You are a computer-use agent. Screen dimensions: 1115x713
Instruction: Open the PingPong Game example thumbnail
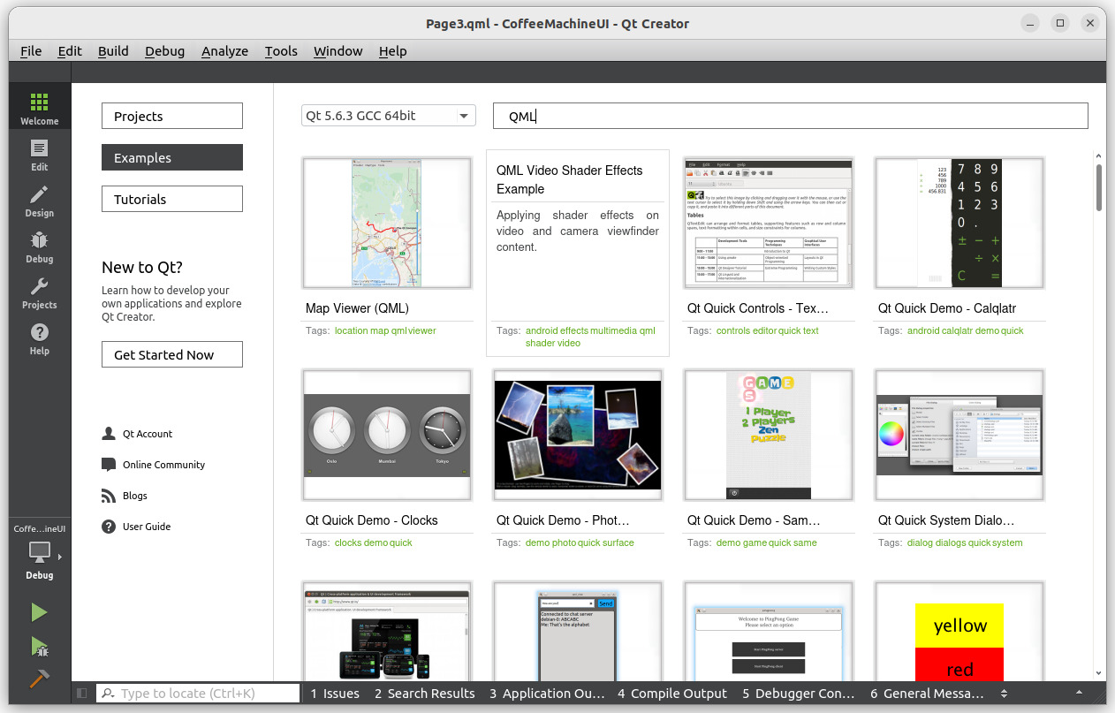pyautogui.click(x=769, y=630)
